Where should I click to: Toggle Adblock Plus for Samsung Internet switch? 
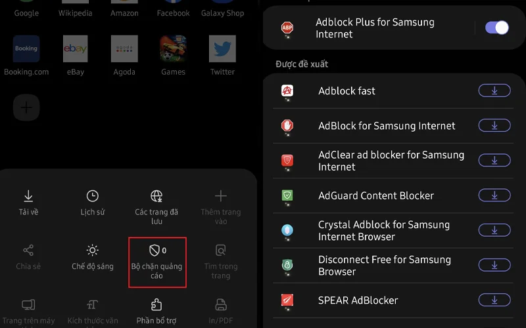(497, 28)
